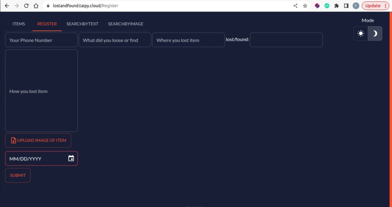The width and height of the screenshot is (392, 207).
Task: Reload the page
Action: [26, 6]
